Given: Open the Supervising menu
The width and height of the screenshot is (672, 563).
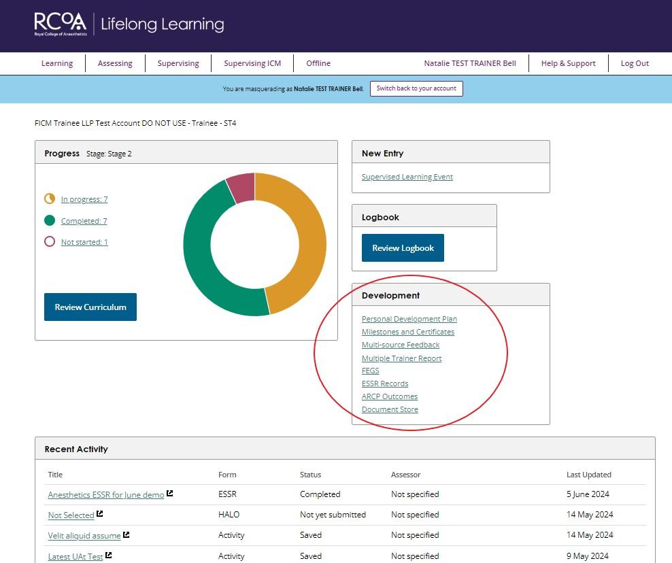Looking at the screenshot, I should pos(178,63).
